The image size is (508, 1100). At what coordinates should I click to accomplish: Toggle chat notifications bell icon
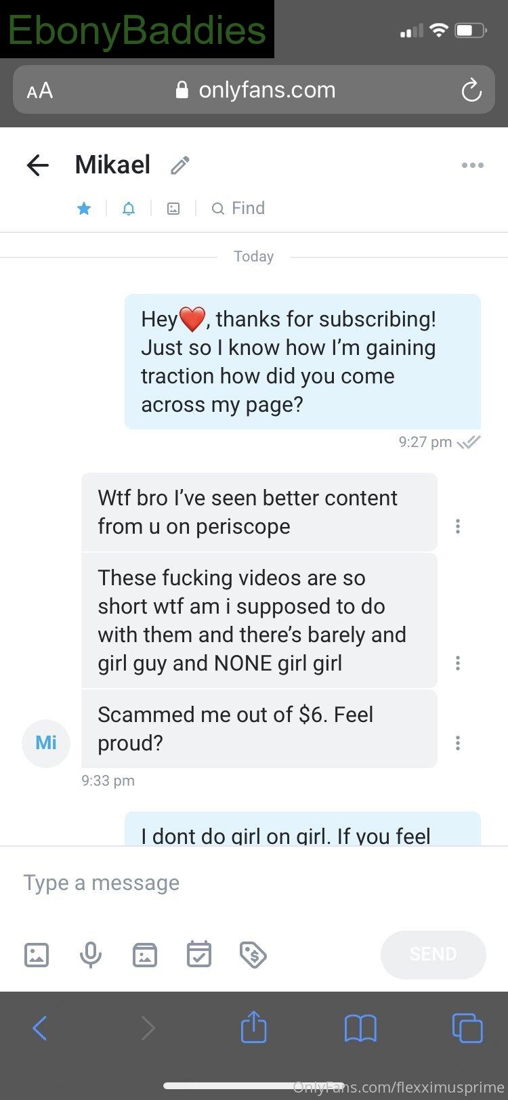coord(129,209)
